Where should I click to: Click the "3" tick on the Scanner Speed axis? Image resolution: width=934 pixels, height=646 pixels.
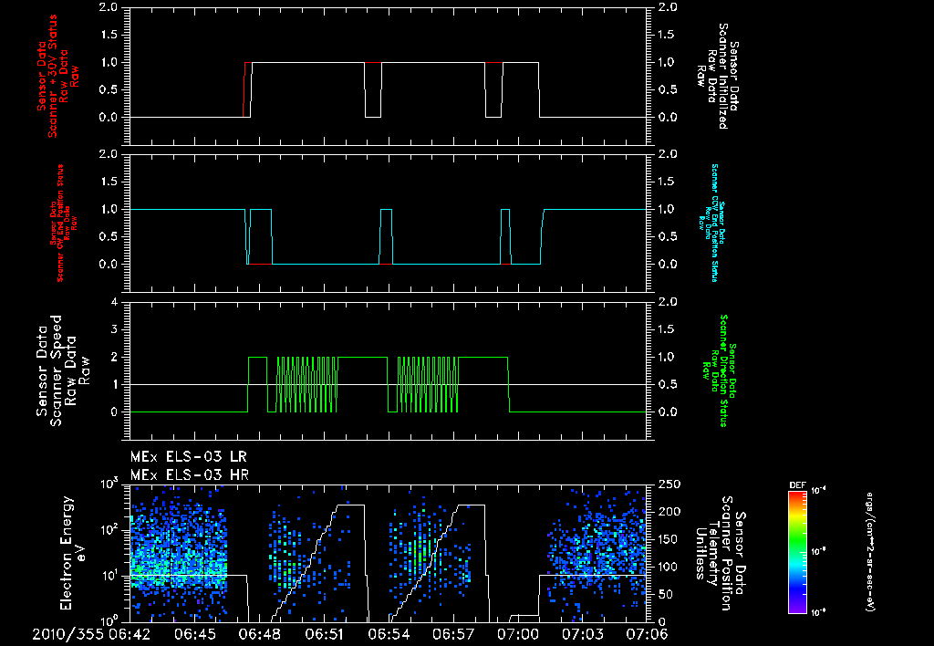114,329
